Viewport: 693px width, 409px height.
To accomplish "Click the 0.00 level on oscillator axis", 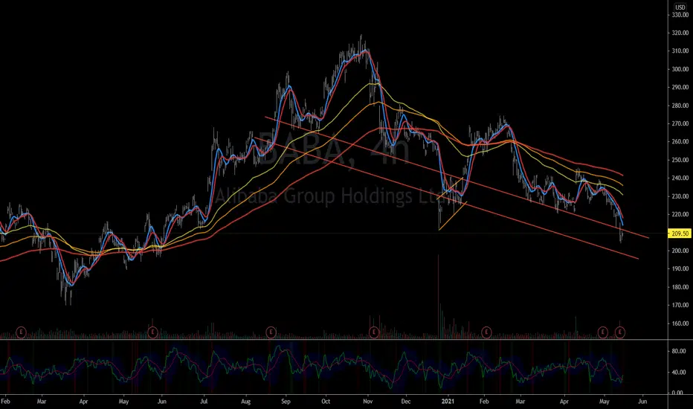I will point(679,393).
